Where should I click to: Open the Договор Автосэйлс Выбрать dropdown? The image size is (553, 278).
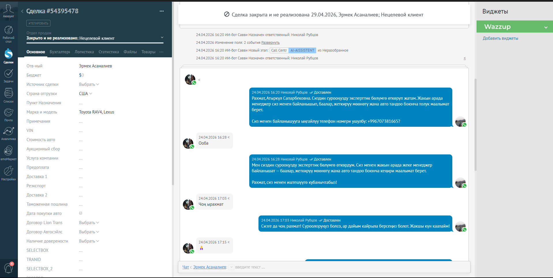(x=89, y=232)
